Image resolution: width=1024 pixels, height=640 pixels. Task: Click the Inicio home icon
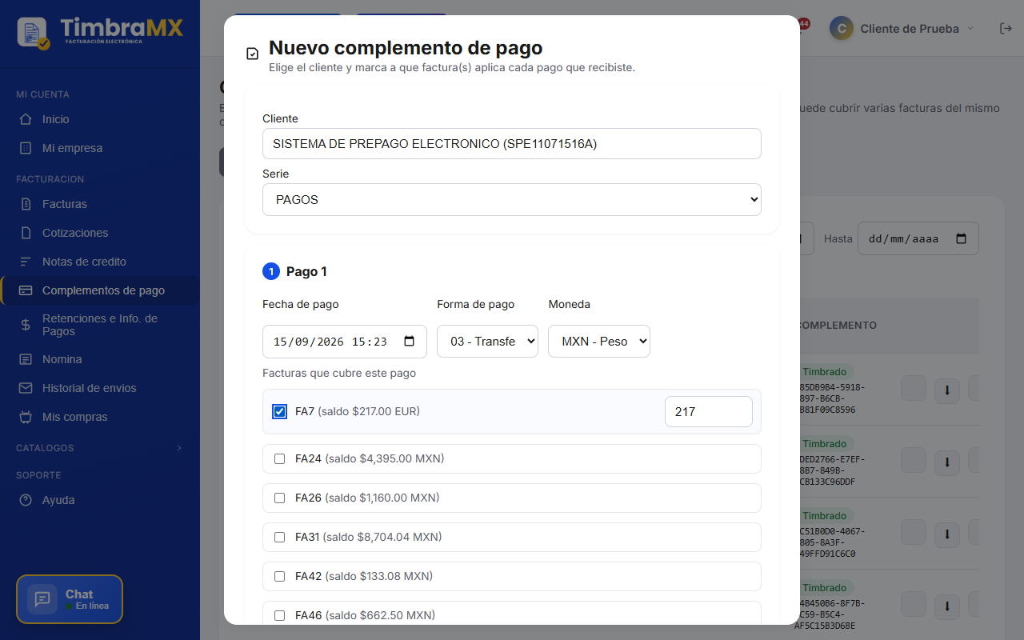pos(26,119)
